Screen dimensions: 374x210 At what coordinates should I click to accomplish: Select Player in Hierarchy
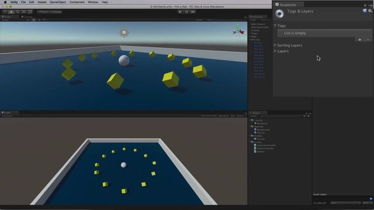(x=254, y=33)
